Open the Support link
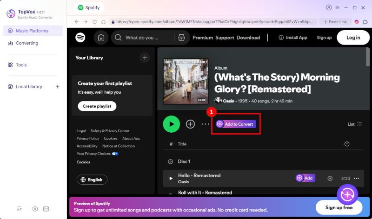This screenshot has width=372, height=219. (225, 38)
